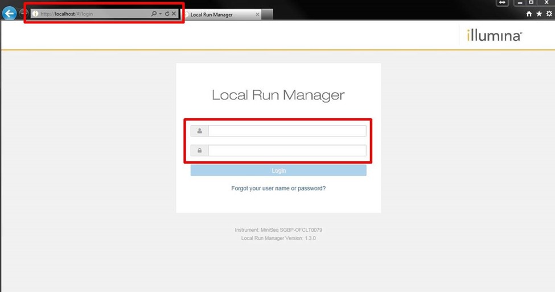Maximize the browser window
The image size is (555, 292).
[x=531, y=3]
